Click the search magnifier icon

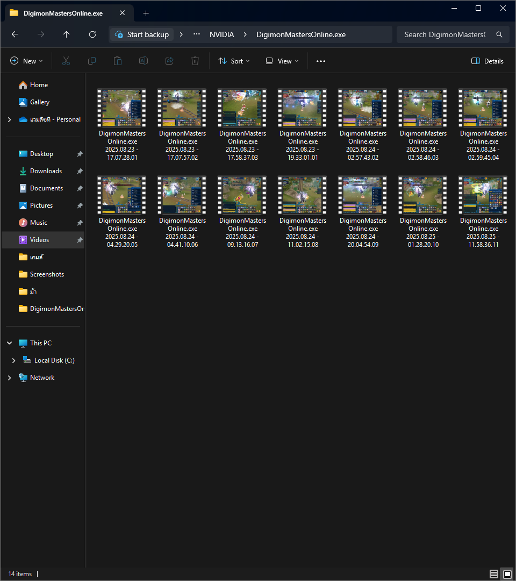pyautogui.click(x=499, y=34)
